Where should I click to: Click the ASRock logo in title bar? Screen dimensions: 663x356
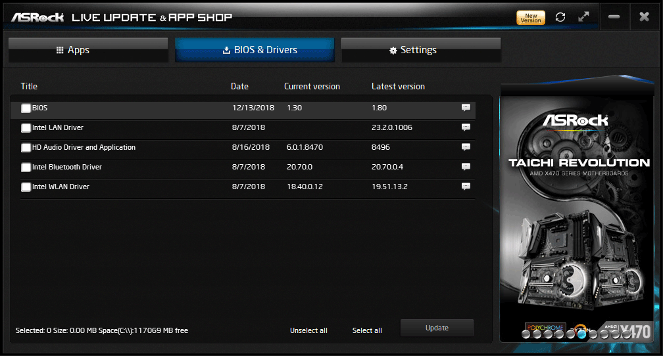coord(37,17)
